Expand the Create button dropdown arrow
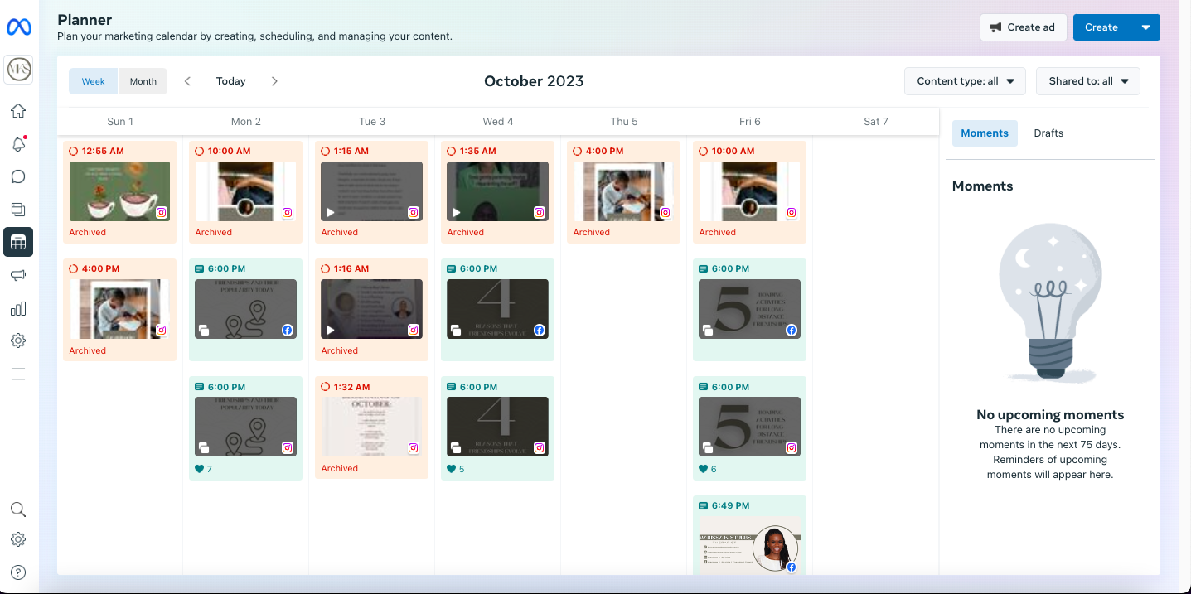Screen dimensions: 1191x594 (1147, 27)
